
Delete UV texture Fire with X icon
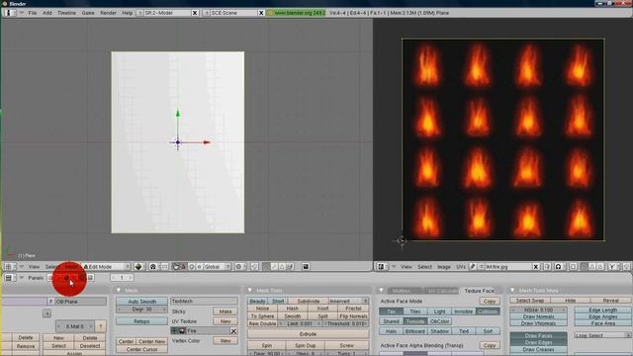233,331
